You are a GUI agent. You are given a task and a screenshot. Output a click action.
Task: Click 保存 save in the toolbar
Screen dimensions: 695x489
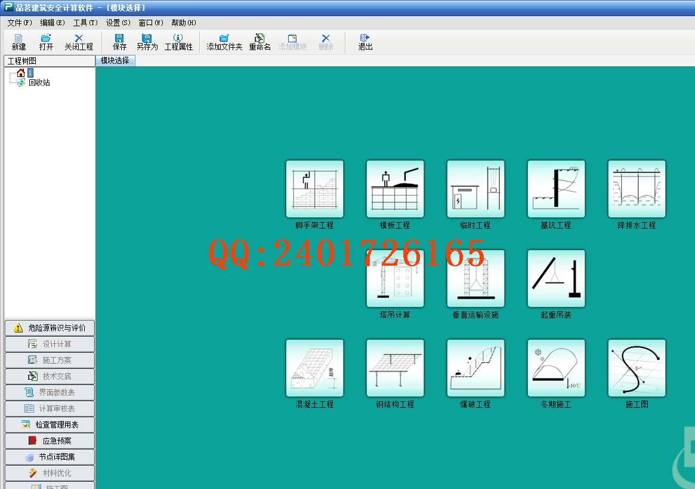(x=119, y=42)
